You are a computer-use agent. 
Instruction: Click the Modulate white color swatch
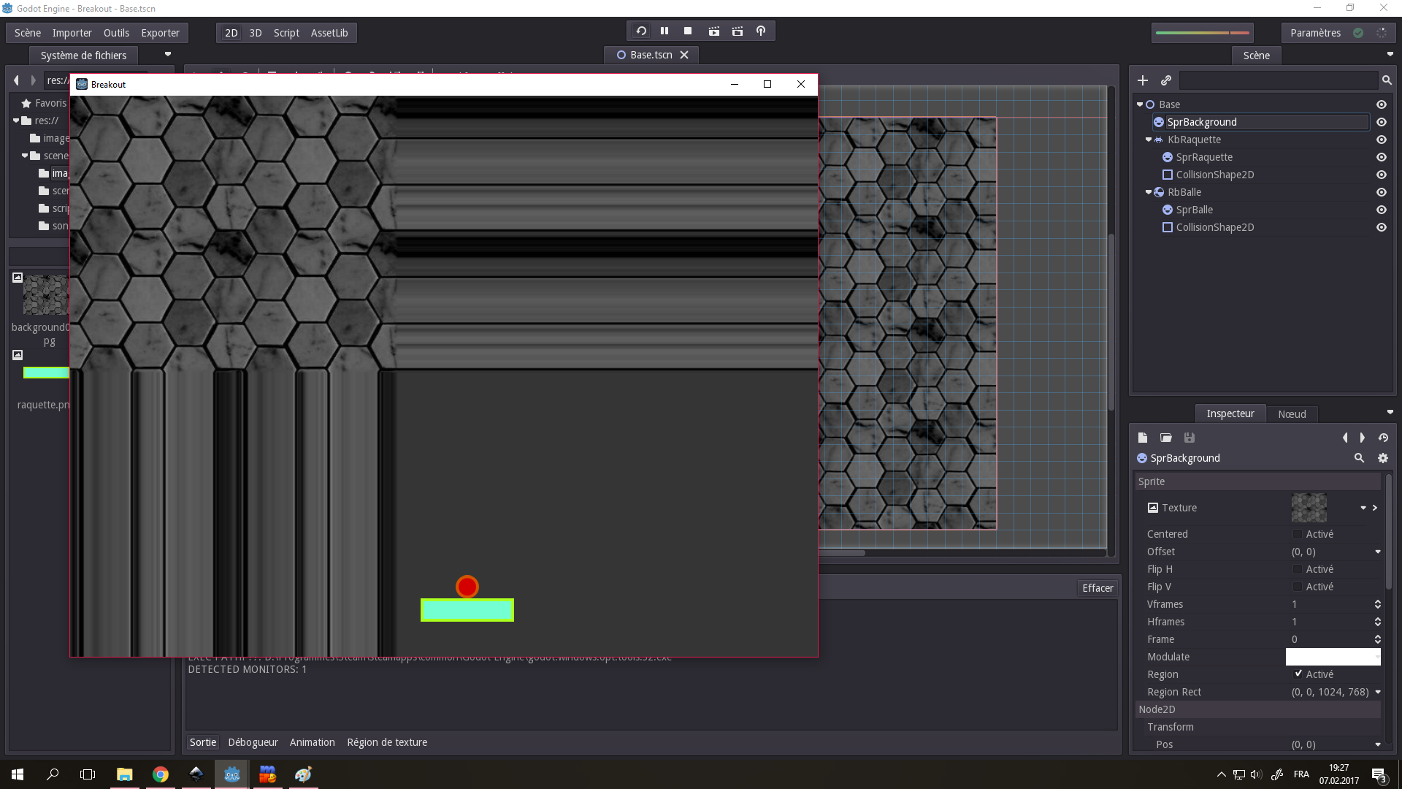click(x=1333, y=657)
